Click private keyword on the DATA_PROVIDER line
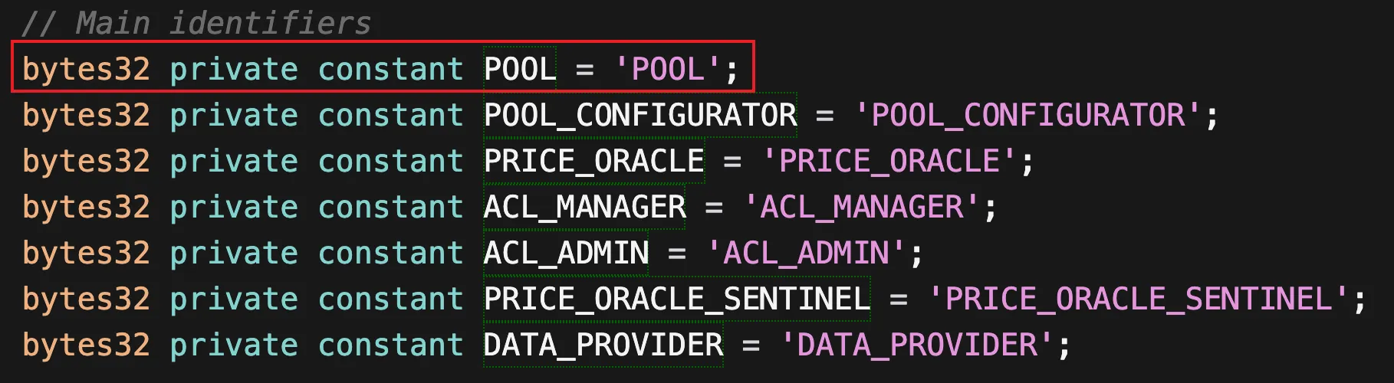 [234, 345]
